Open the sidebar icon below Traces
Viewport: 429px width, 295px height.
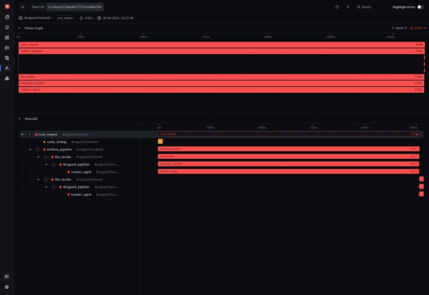tap(7, 78)
